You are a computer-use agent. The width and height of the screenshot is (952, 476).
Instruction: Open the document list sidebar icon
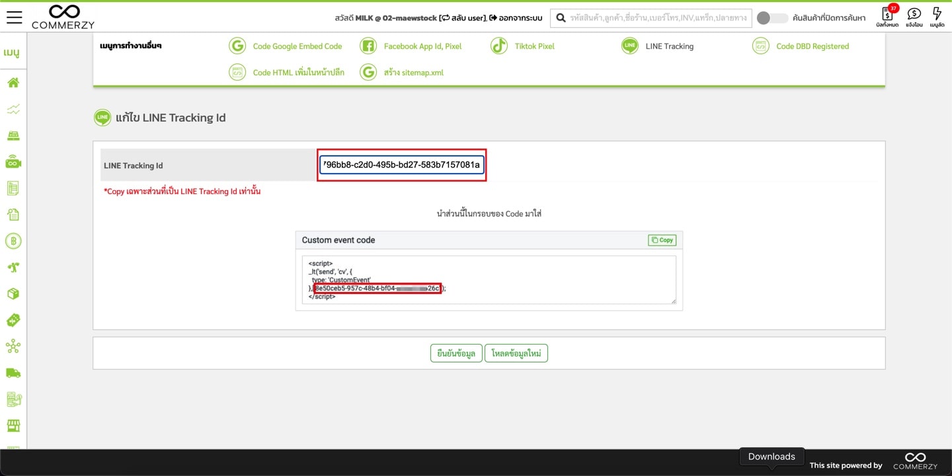pyautogui.click(x=13, y=188)
